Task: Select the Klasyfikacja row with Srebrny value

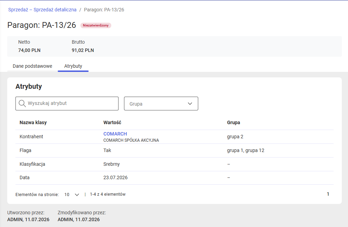Action: tap(175, 164)
